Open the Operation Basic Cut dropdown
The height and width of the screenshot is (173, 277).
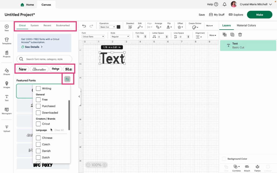107,27
